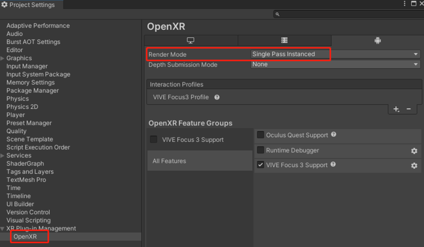Image resolution: width=424 pixels, height=247 pixels.
Task: Select Time settings
Action: click(13, 188)
